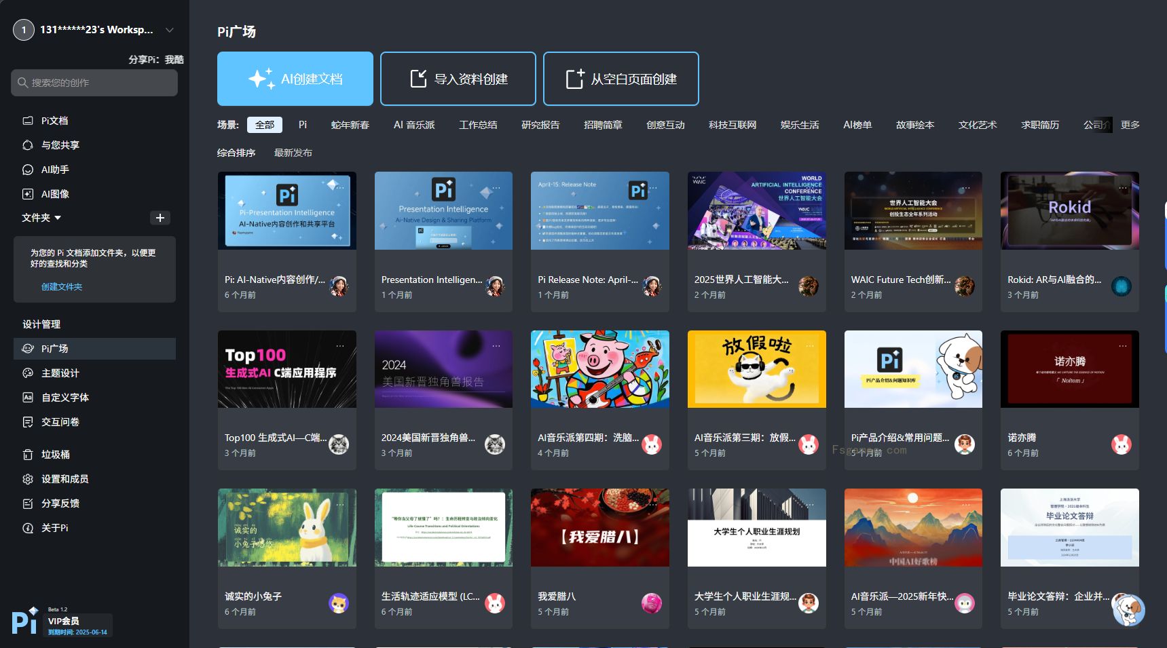Expand workspace switcher dropdown arrow

click(x=170, y=30)
